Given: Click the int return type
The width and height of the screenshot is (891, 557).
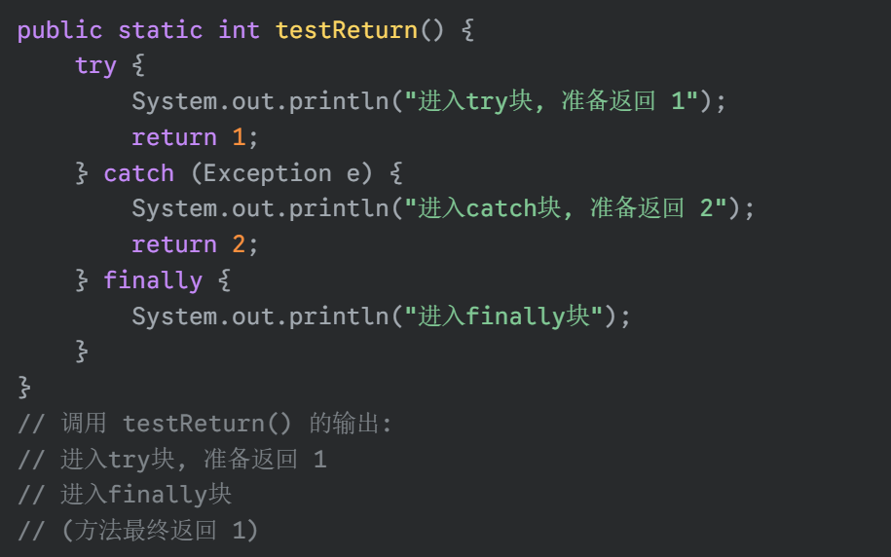Looking at the screenshot, I should 239,30.
